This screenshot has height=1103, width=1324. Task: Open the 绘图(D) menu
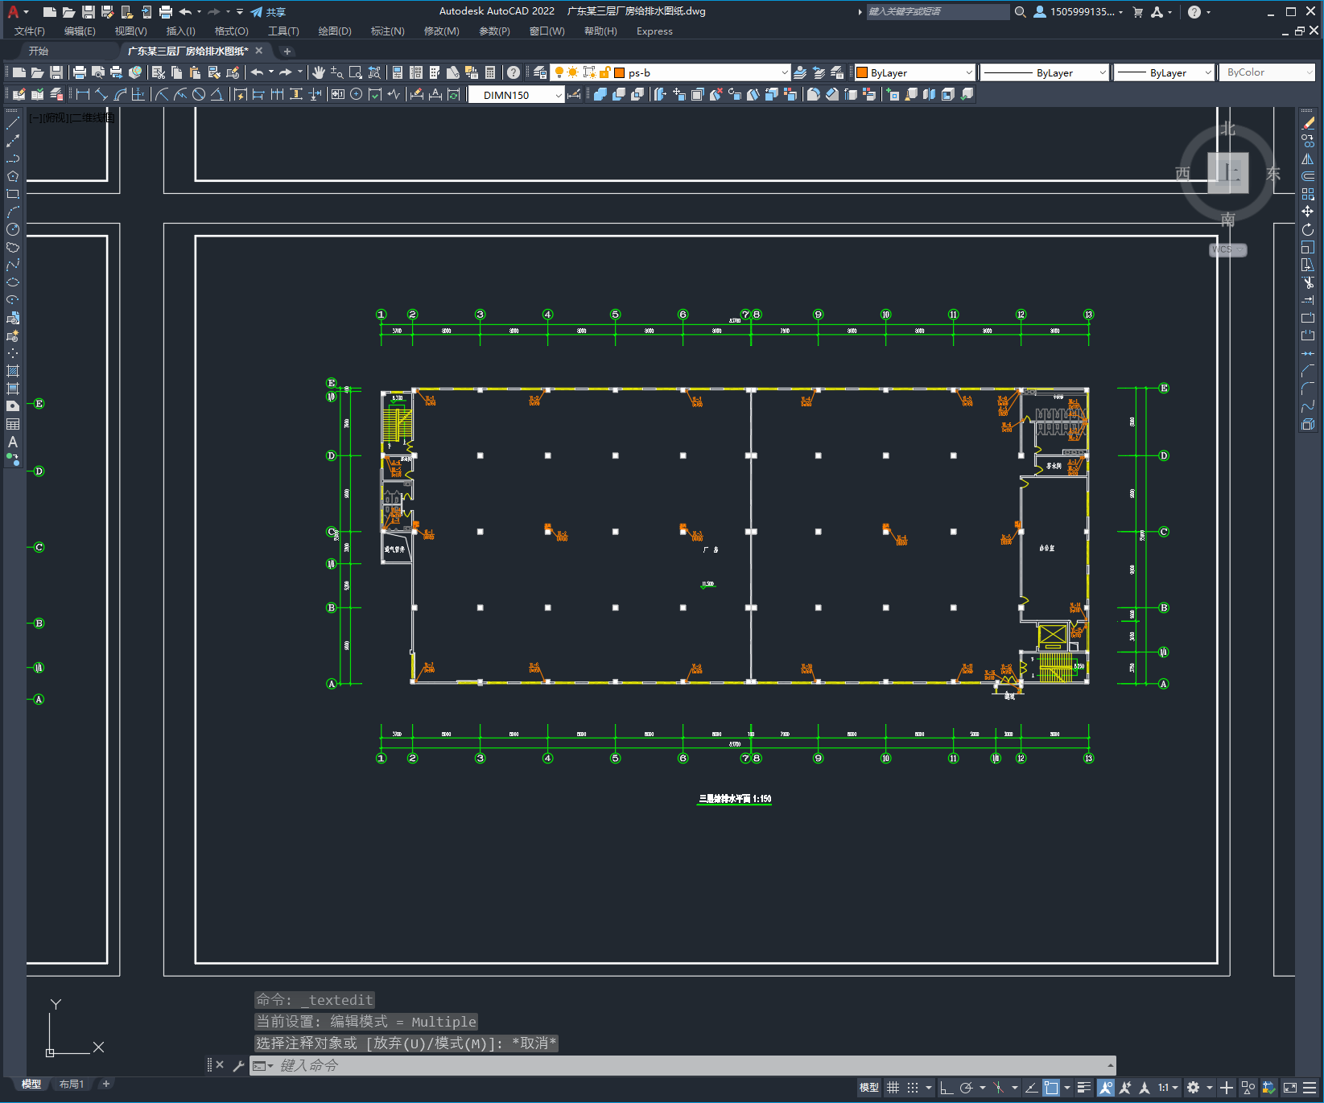[x=335, y=31]
